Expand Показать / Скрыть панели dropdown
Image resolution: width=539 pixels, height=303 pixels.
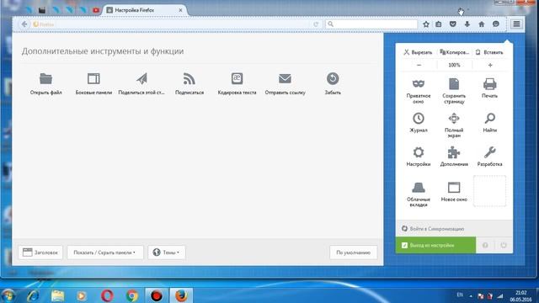[x=104, y=252]
